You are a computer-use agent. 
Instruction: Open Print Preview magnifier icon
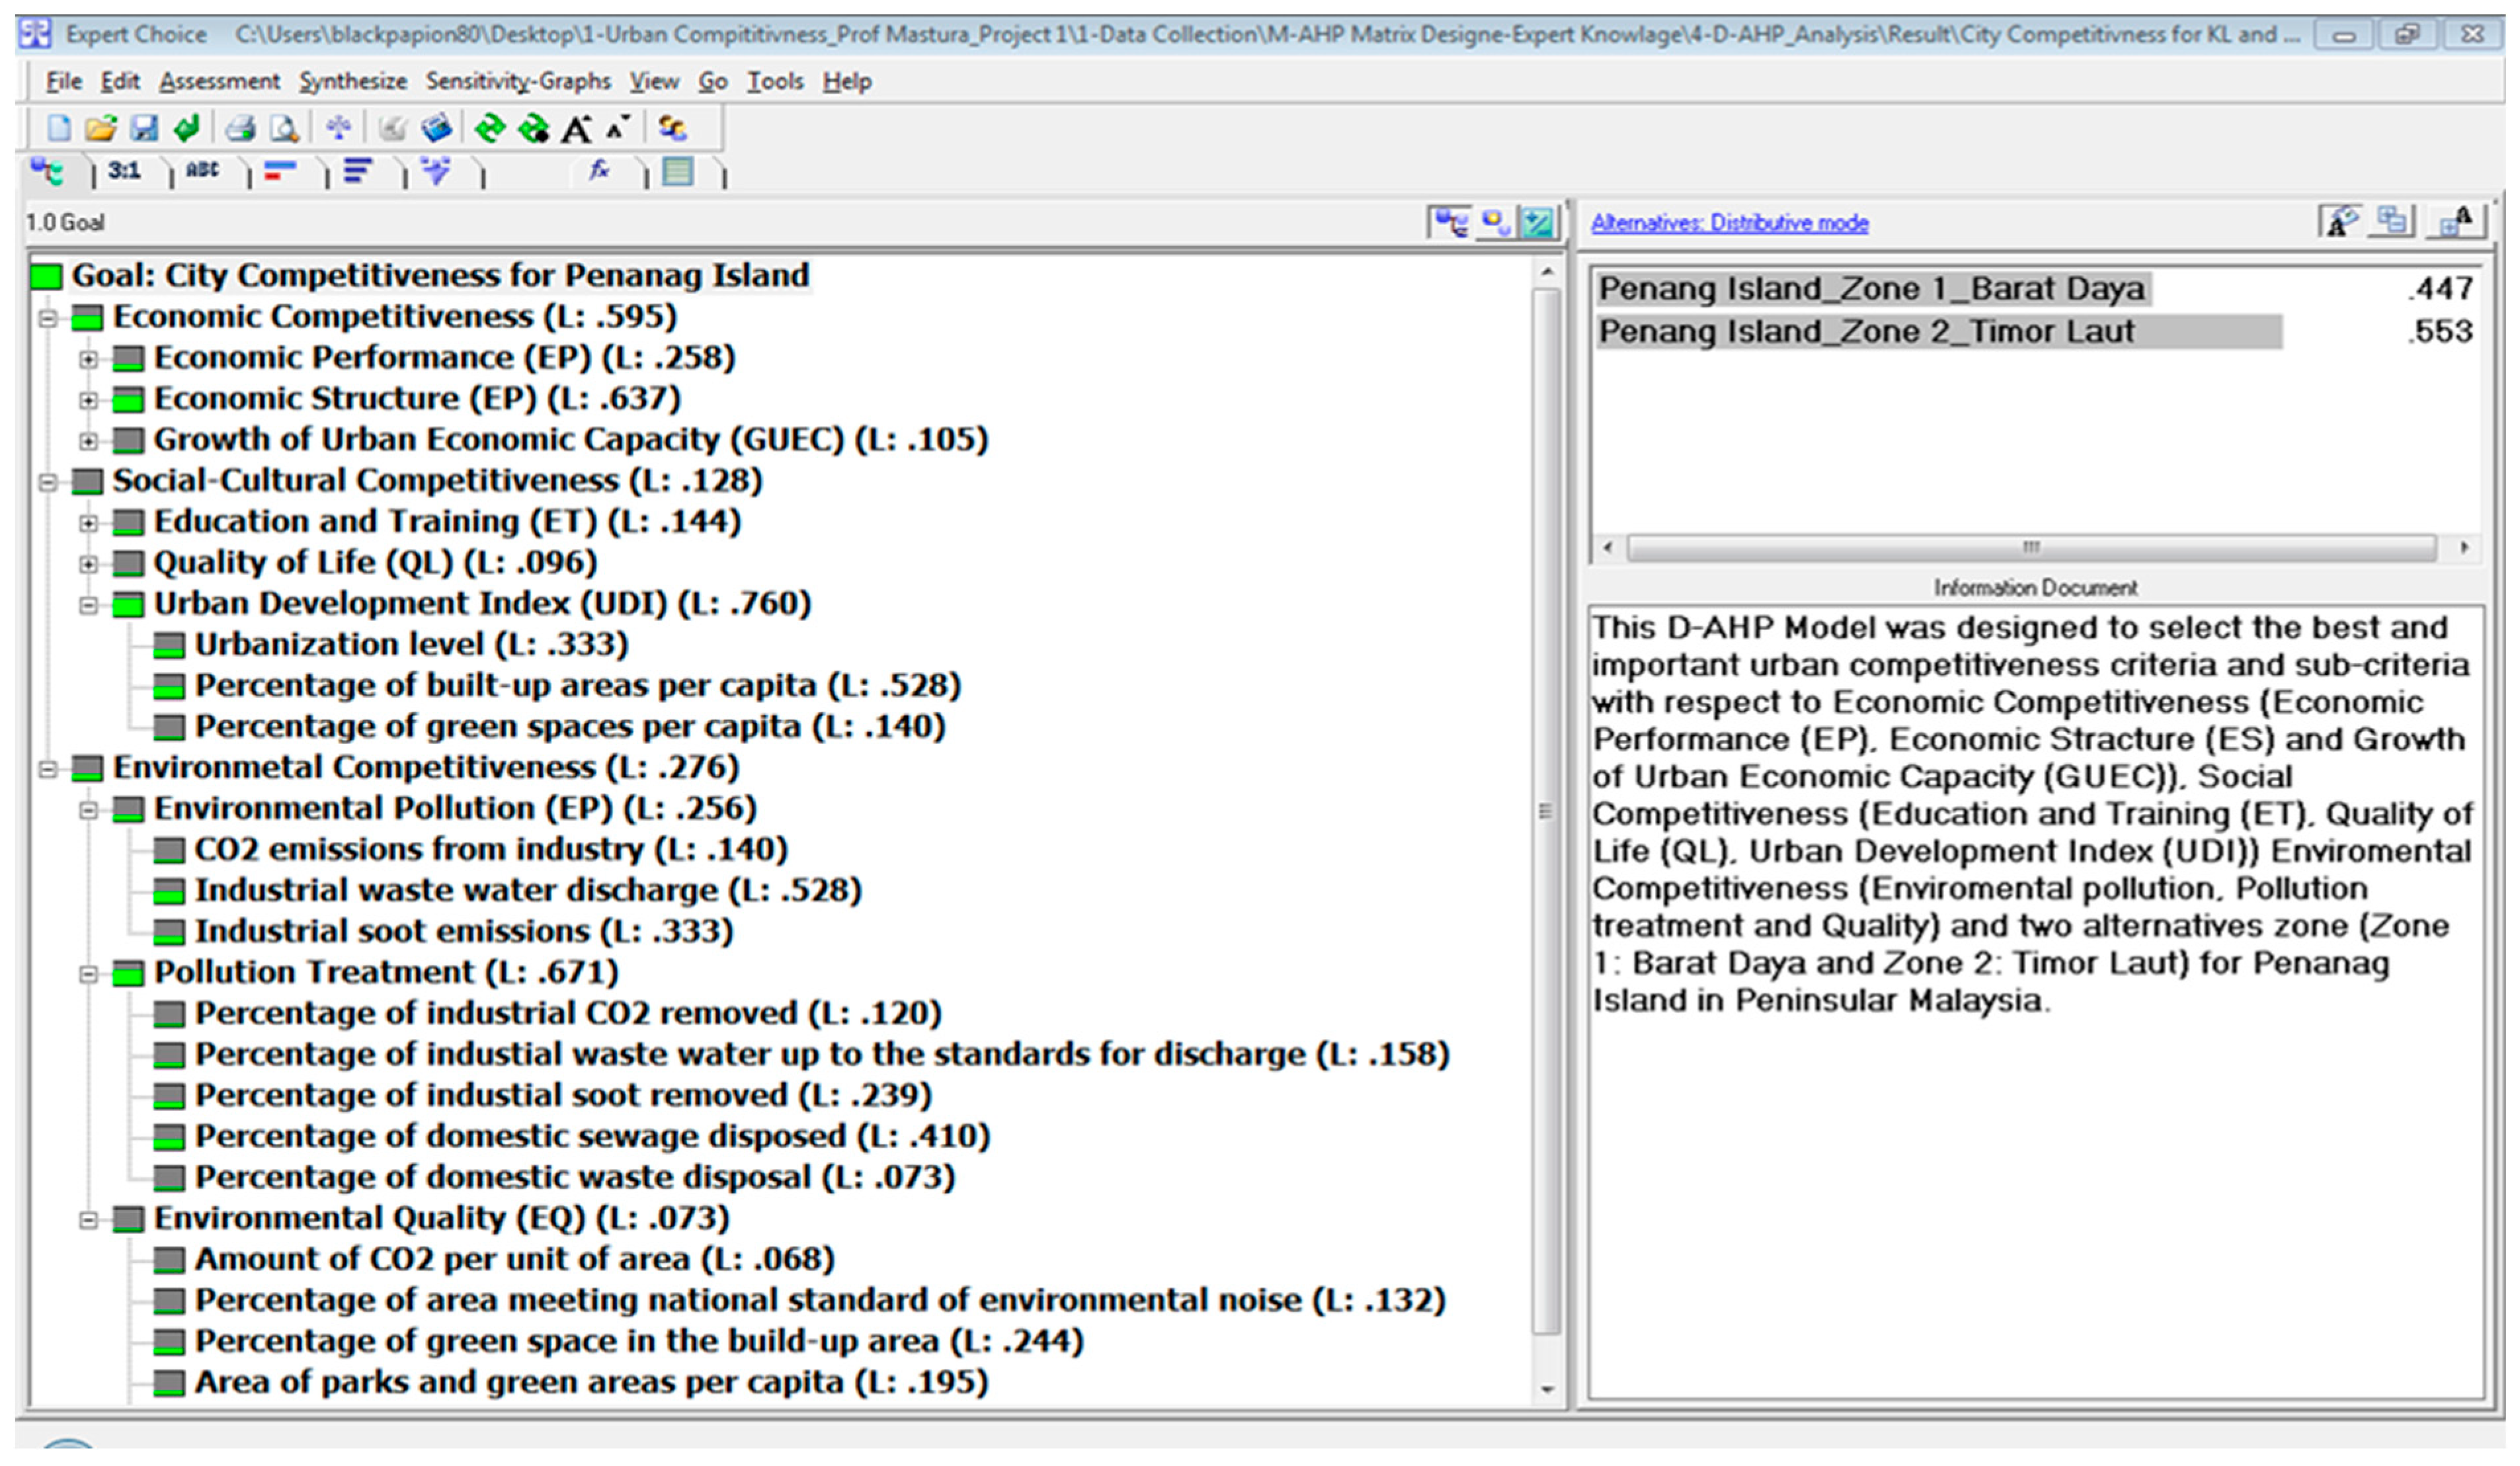pos(285,128)
